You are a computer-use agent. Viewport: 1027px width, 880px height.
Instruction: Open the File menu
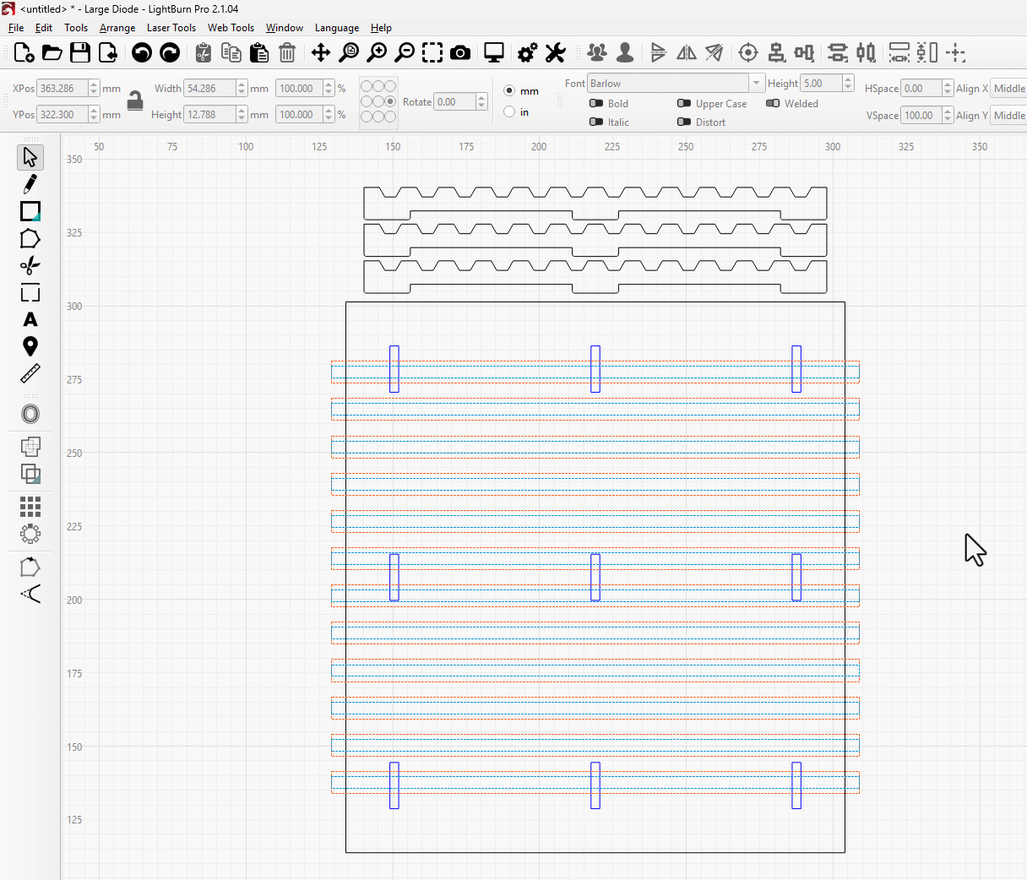pos(16,28)
